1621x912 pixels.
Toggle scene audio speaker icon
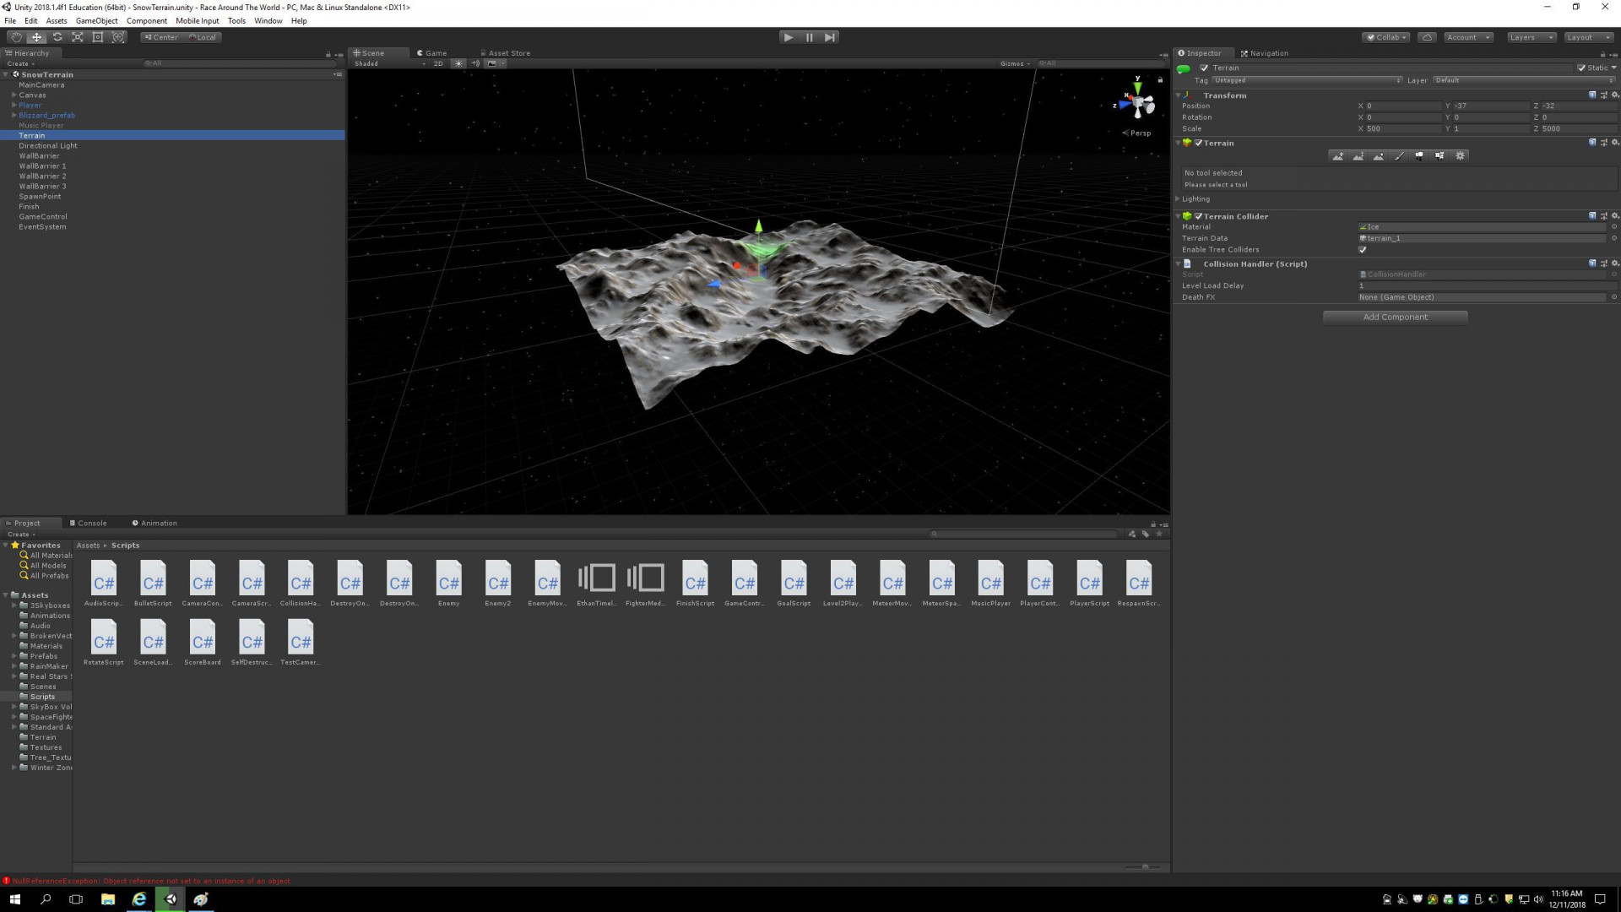click(x=475, y=63)
